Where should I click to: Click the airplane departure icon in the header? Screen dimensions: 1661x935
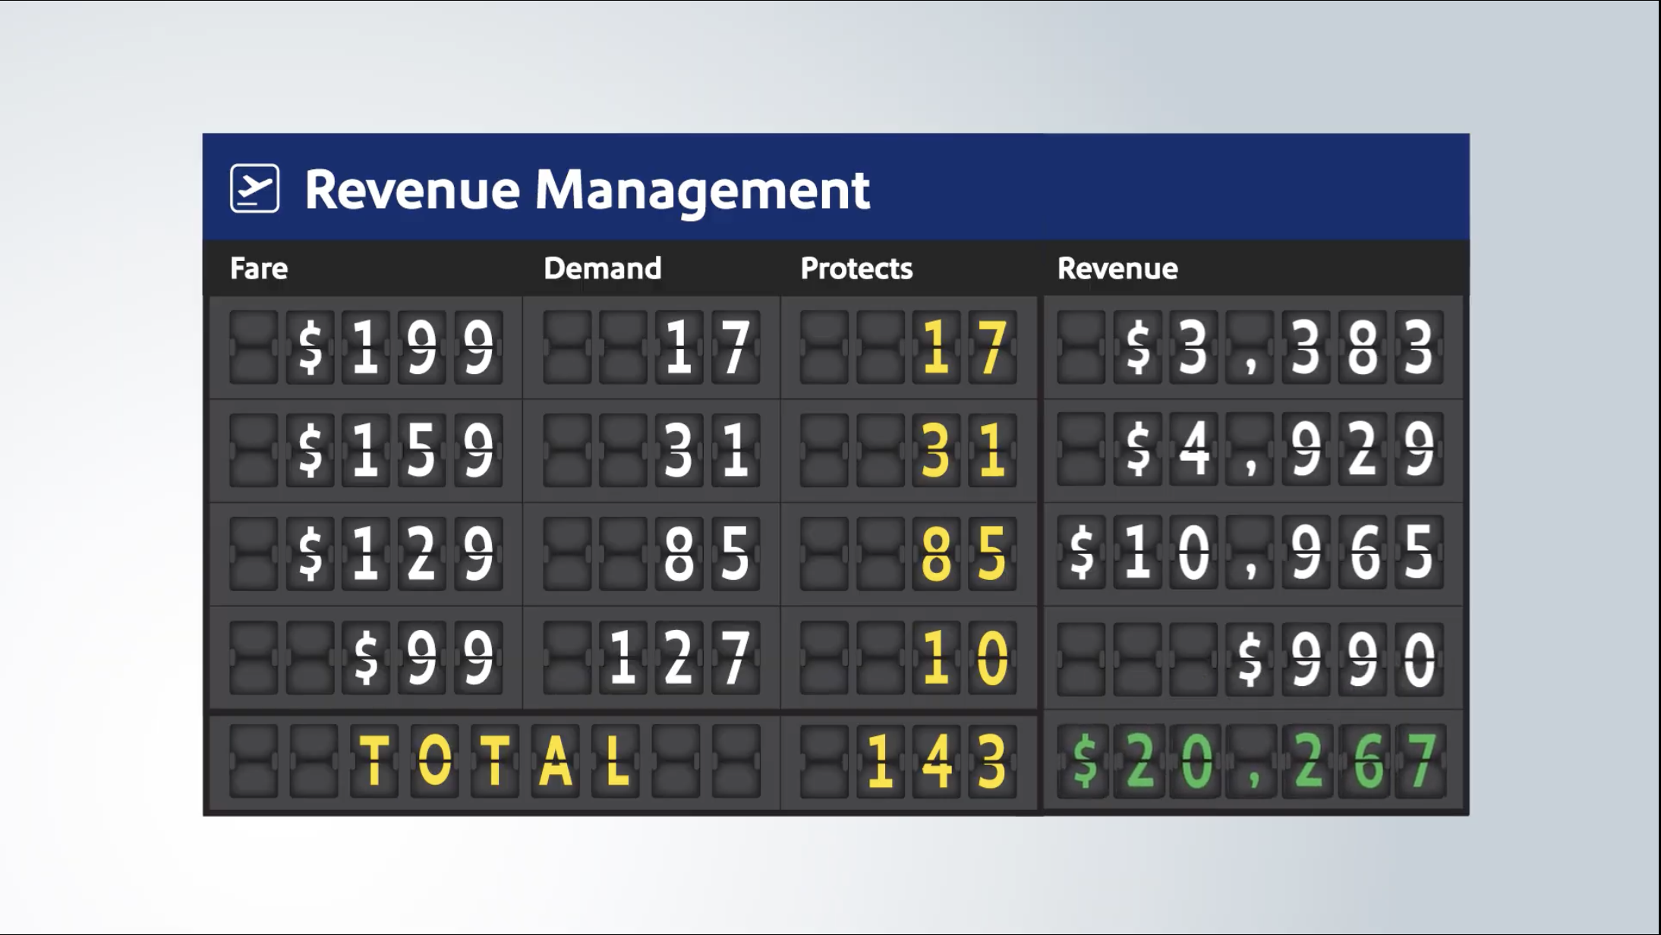coord(254,188)
